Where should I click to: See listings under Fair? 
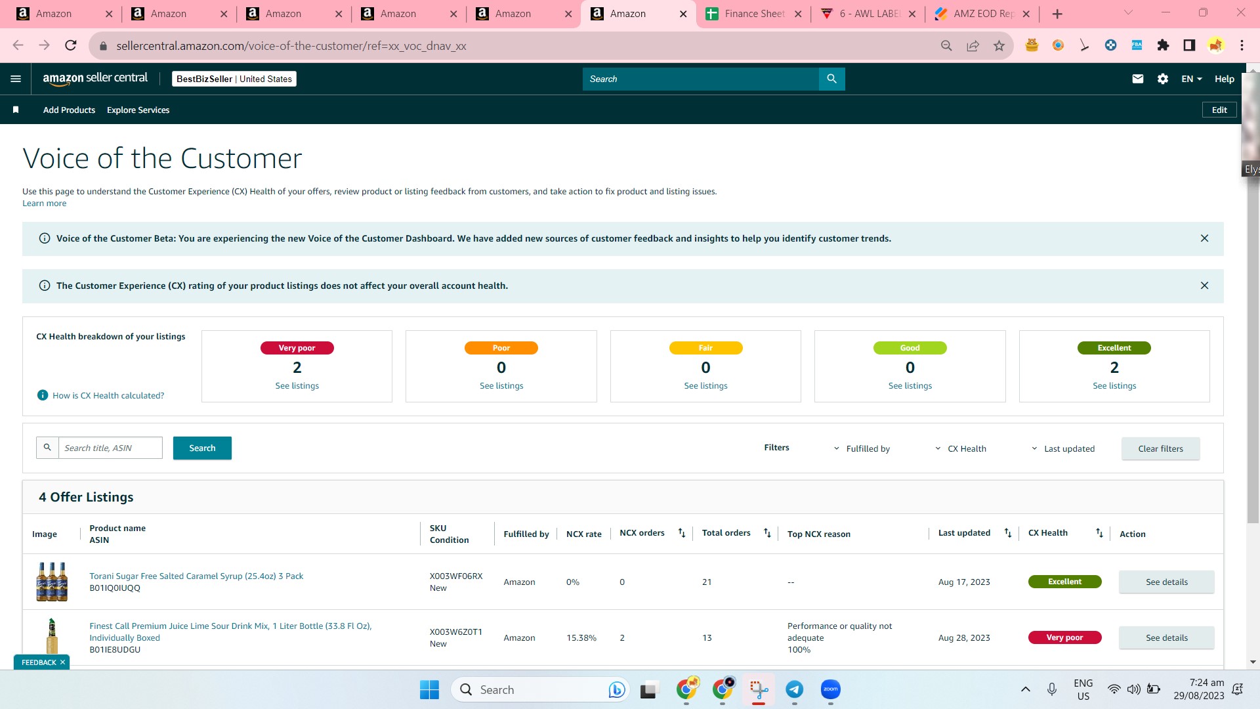click(705, 386)
